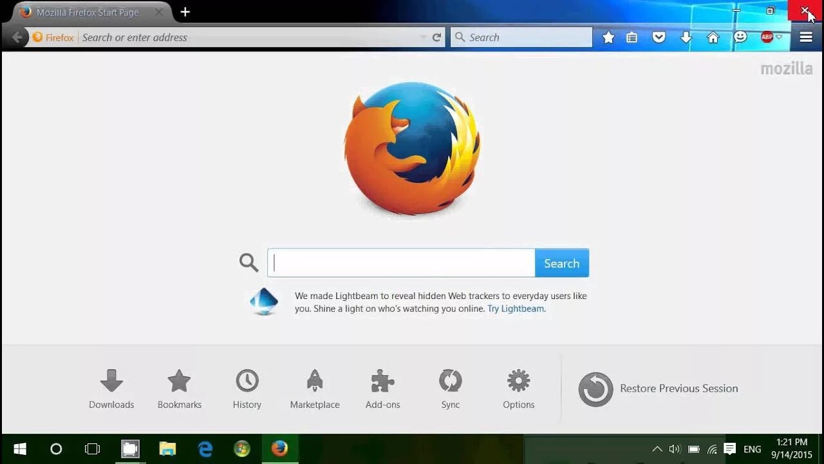Open the Firefox hamburger menu
This screenshot has width=824, height=464.
click(806, 37)
